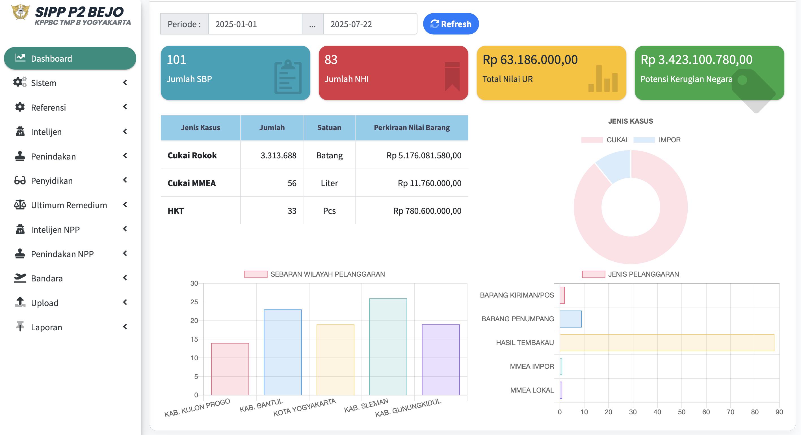Open the Laporan menu item

click(x=47, y=327)
